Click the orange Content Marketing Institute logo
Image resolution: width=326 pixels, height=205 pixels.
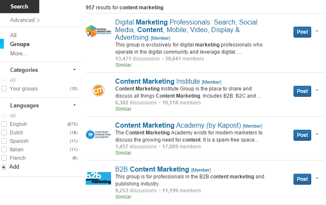98,90
